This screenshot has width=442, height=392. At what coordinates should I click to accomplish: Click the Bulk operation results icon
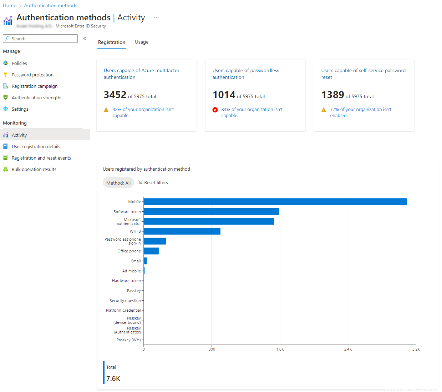click(6, 169)
